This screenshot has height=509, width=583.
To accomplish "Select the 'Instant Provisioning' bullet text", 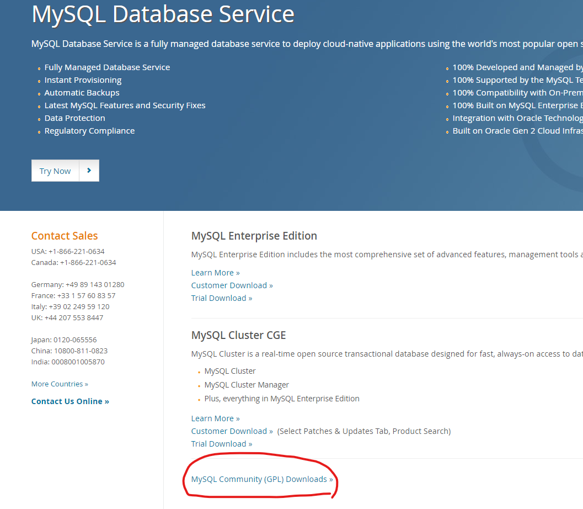I will [83, 80].
